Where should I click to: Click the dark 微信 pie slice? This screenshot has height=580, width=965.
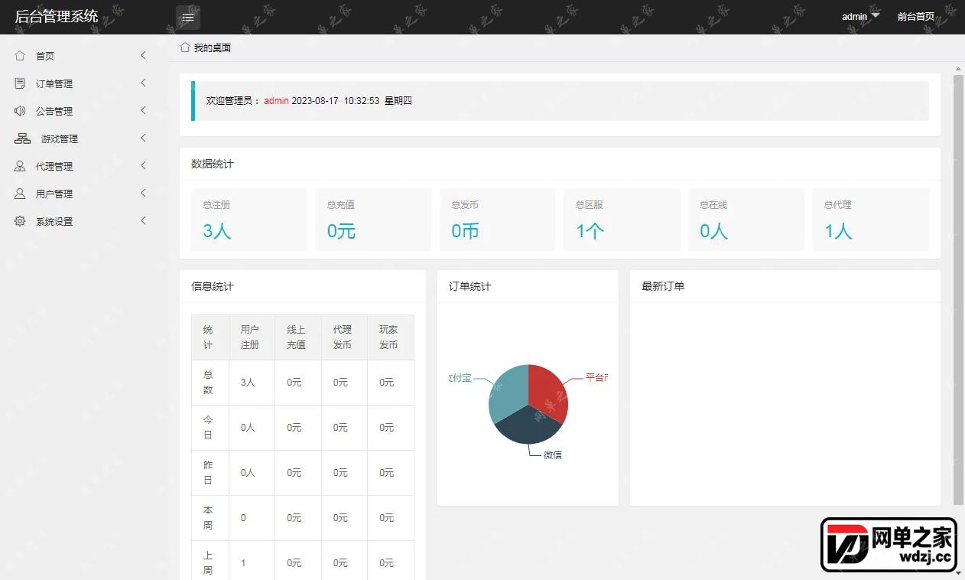(x=526, y=426)
